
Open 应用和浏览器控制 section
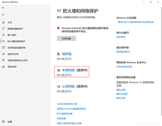(16, 48)
